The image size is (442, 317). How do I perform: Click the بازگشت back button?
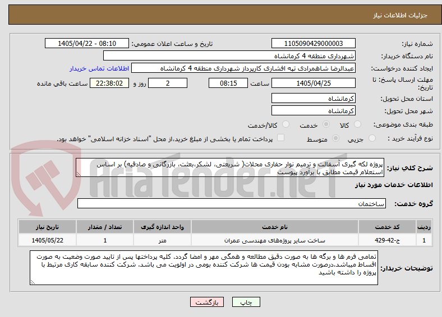(x=207, y=302)
